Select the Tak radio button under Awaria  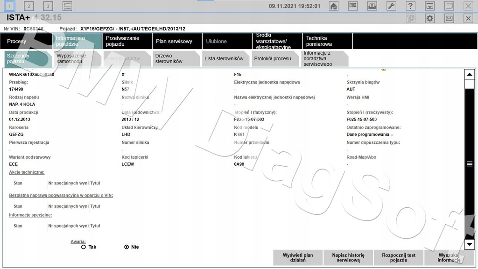[83, 247]
